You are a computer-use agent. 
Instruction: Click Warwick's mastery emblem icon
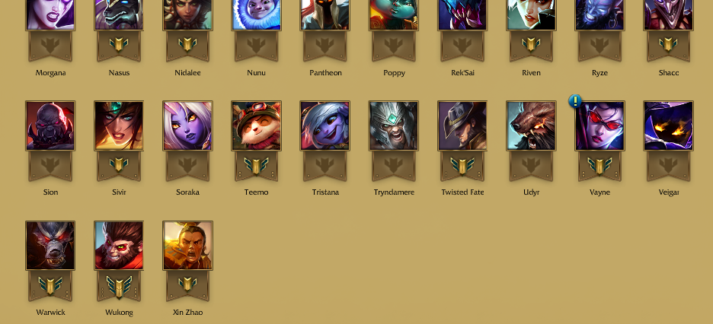[50, 286]
